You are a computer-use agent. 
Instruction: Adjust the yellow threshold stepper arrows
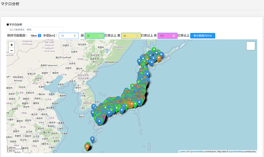[x=137, y=36]
